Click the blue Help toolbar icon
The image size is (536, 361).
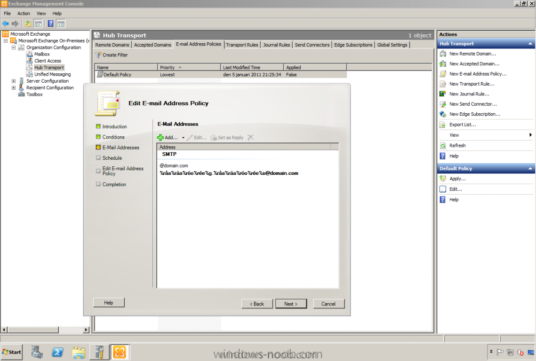point(51,24)
